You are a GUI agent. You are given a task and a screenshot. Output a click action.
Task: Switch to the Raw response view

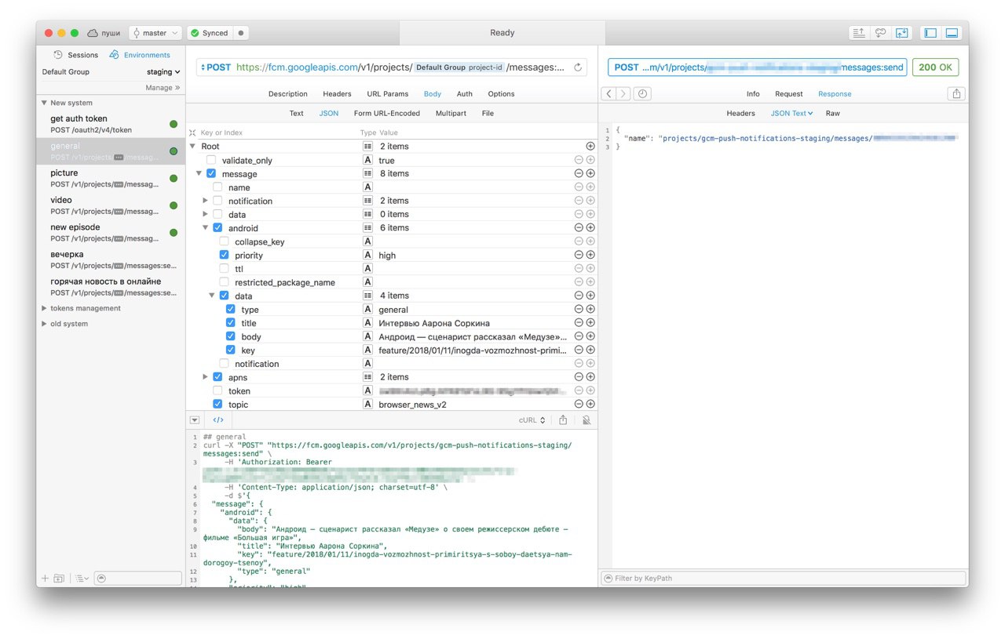832,114
